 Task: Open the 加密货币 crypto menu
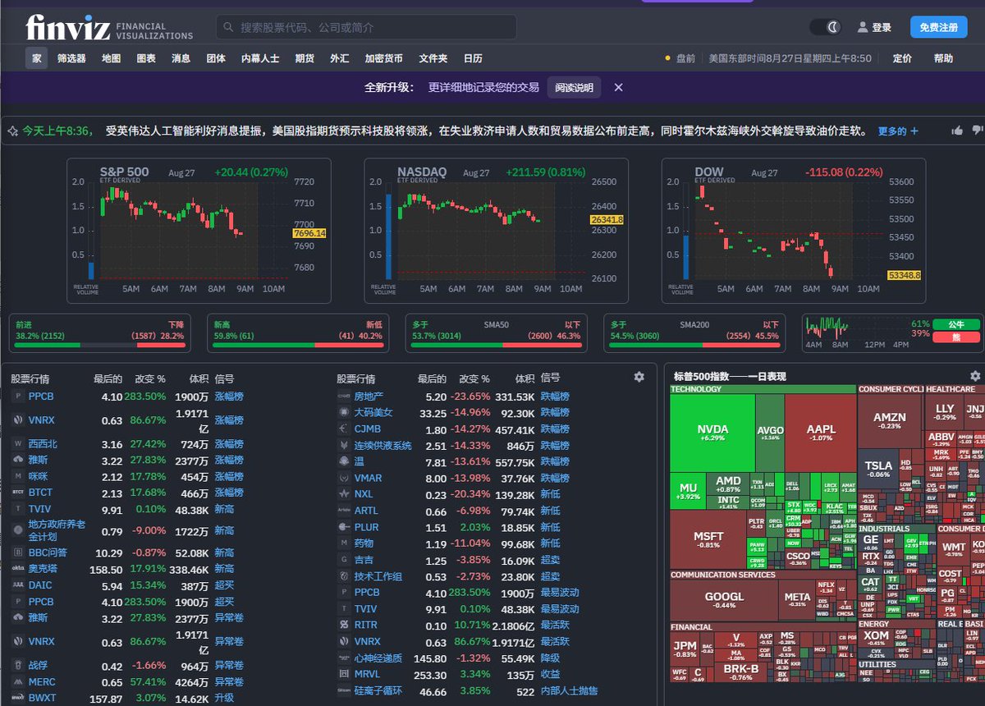(x=383, y=58)
